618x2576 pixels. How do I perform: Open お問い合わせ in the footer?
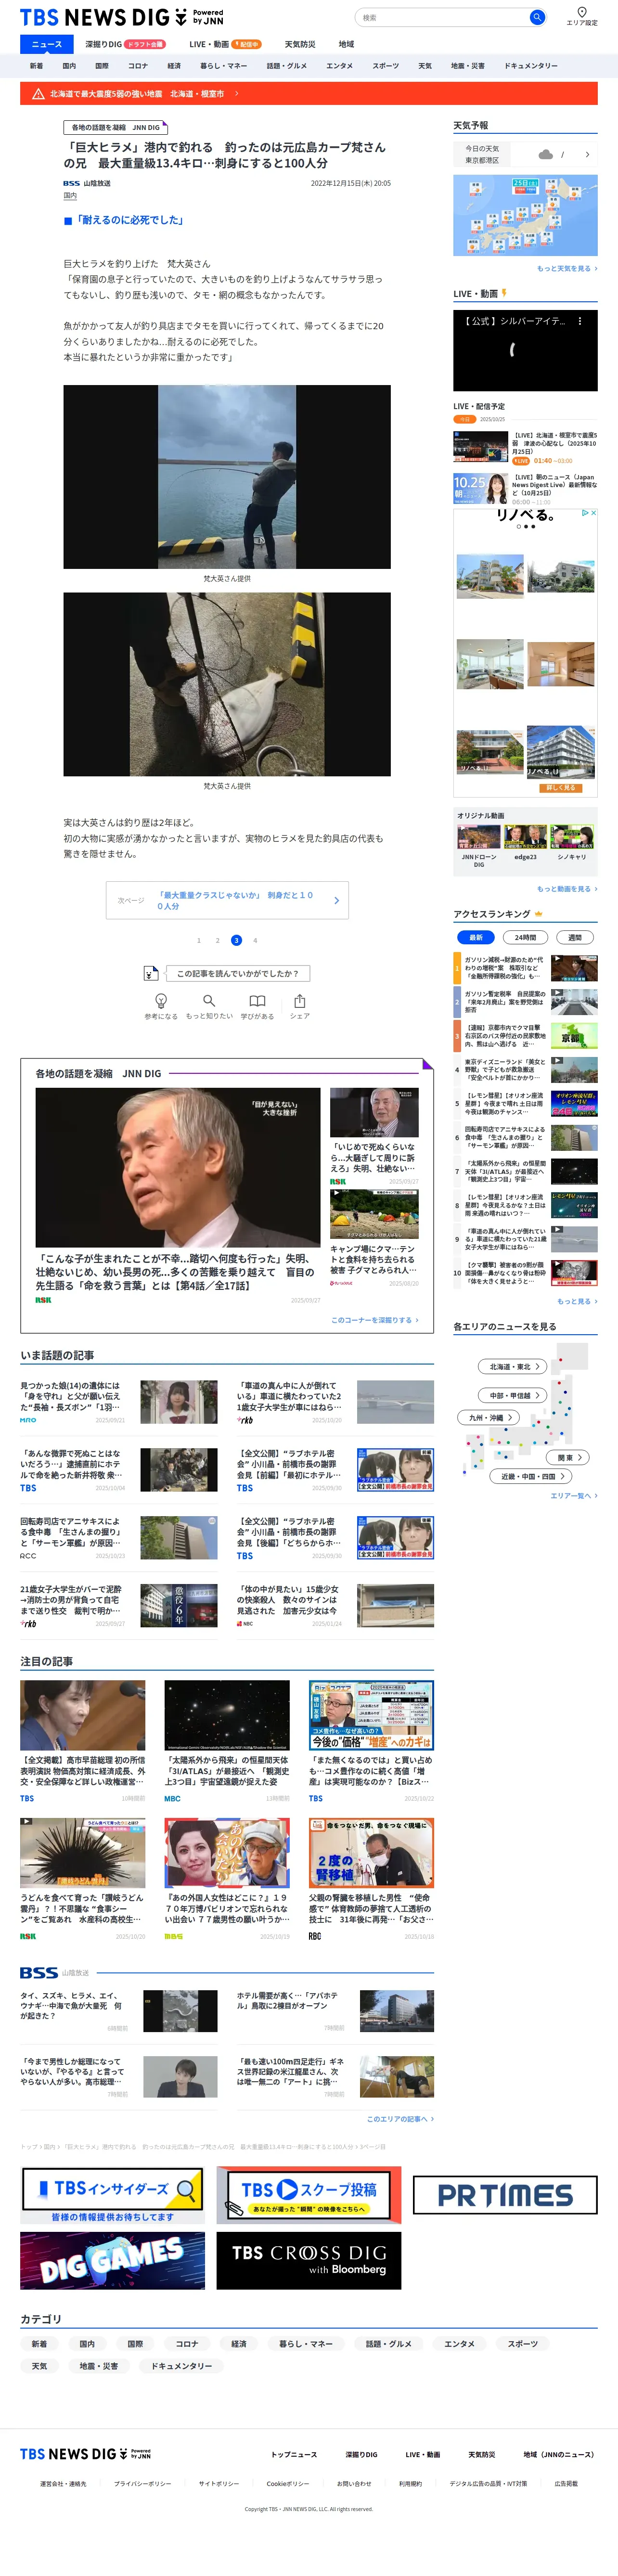click(x=354, y=2483)
